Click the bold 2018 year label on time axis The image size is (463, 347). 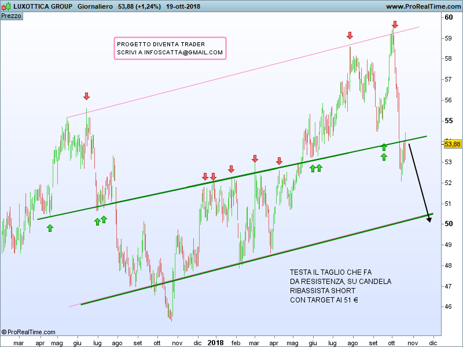[215, 342]
